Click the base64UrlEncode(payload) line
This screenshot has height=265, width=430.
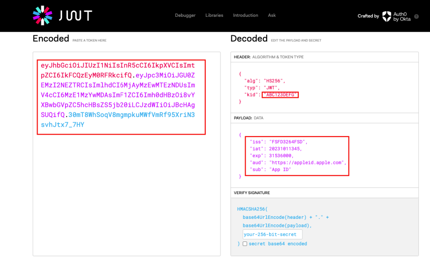coord(277,225)
